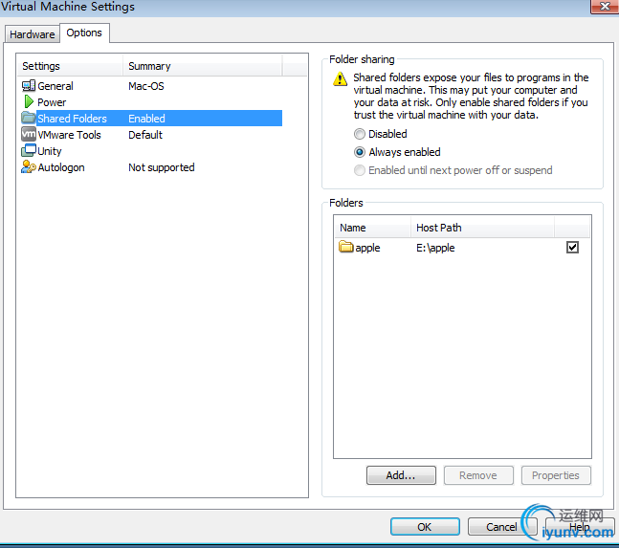The width and height of the screenshot is (619, 548).
Task: Select Enabled until next power off option
Action: pos(359,170)
